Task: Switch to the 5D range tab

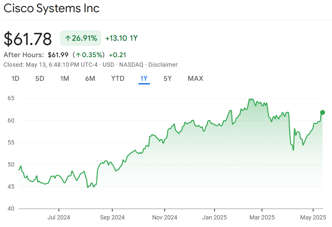Action: click(x=40, y=79)
